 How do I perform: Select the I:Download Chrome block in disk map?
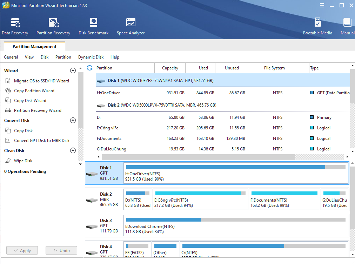pos(236,226)
